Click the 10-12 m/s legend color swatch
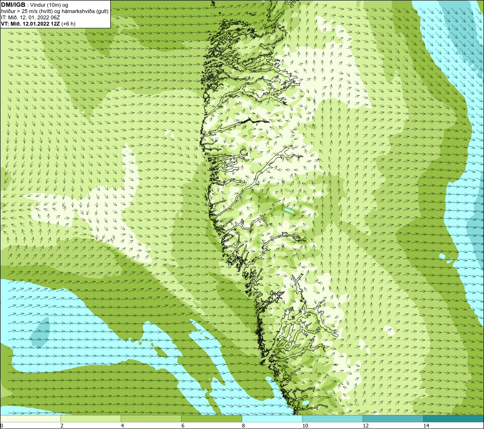 click(333, 418)
